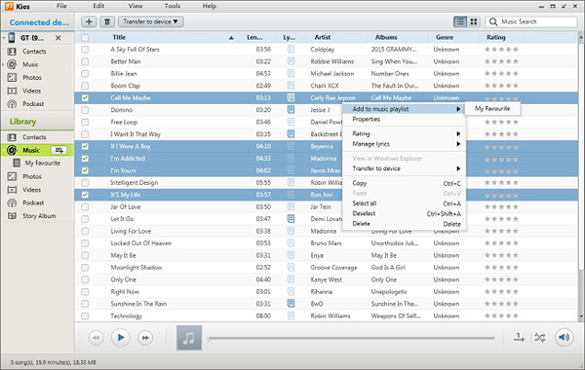Open Library Photos in sidebar

click(32, 176)
